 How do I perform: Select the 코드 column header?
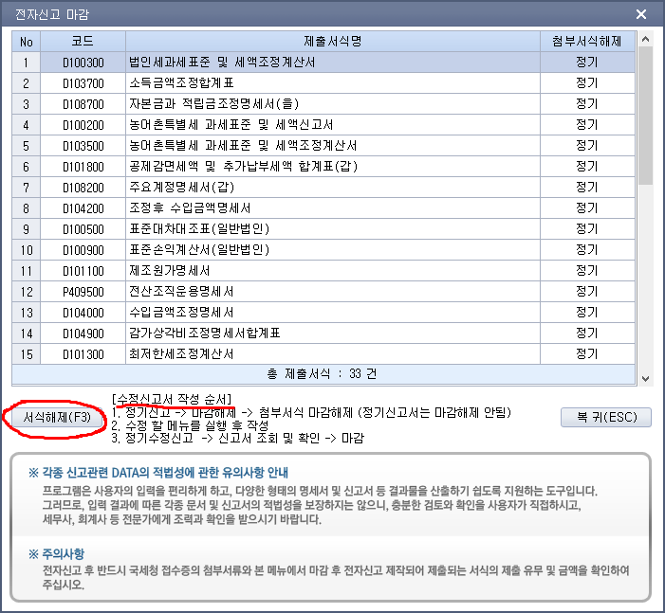pyautogui.click(x=83, y=42)
